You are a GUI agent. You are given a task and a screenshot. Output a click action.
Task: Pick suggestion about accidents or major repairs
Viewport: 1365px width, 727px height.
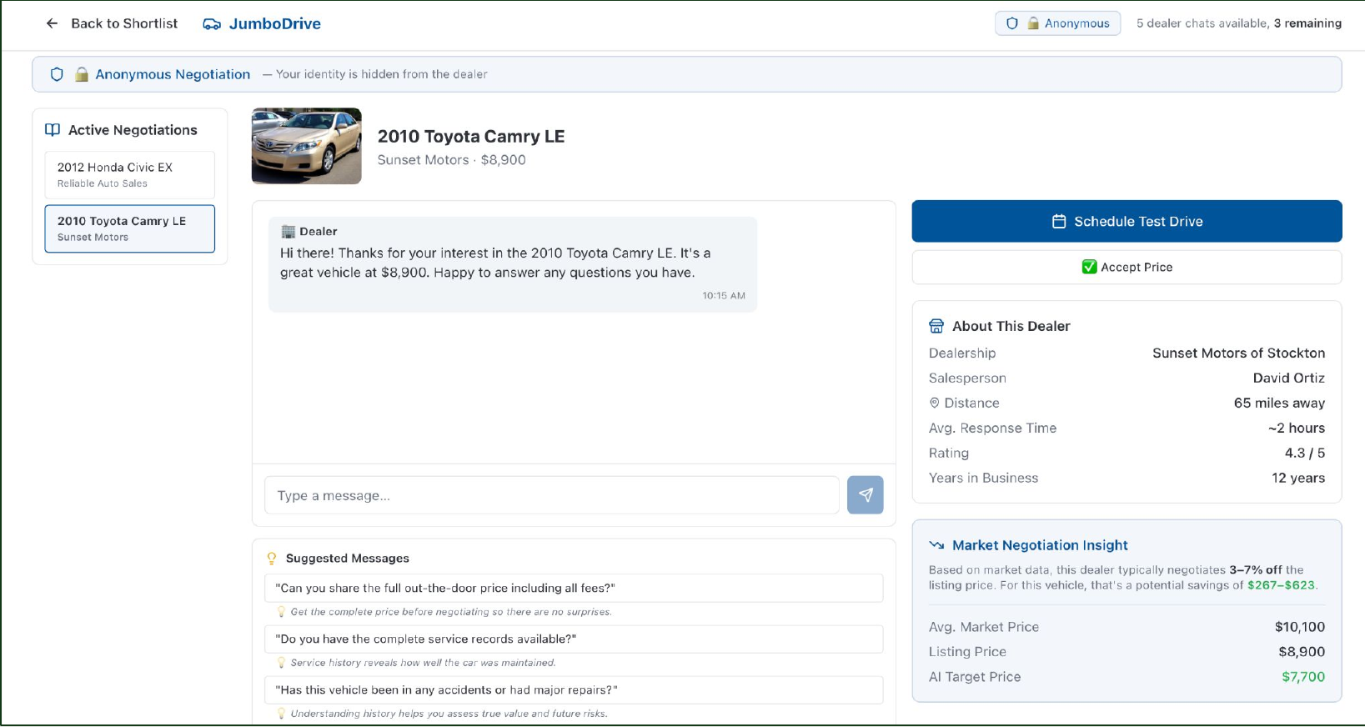pos(574,689)
